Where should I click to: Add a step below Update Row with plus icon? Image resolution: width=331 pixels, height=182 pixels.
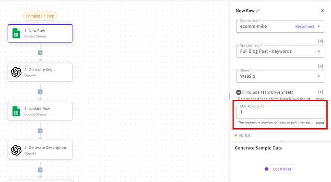click(40, 131)
